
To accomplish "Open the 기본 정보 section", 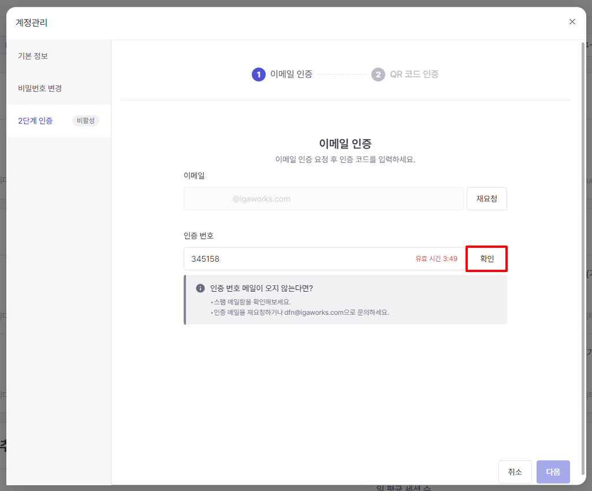I will point(33,56).
